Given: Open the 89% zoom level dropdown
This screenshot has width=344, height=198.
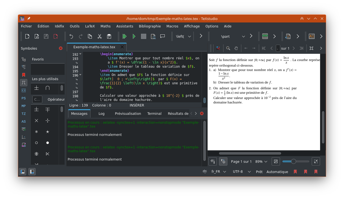Looking at the screenshot, I should [261, 161].
